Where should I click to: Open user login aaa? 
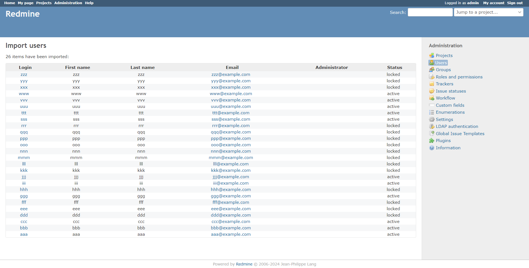pos(24,234)
